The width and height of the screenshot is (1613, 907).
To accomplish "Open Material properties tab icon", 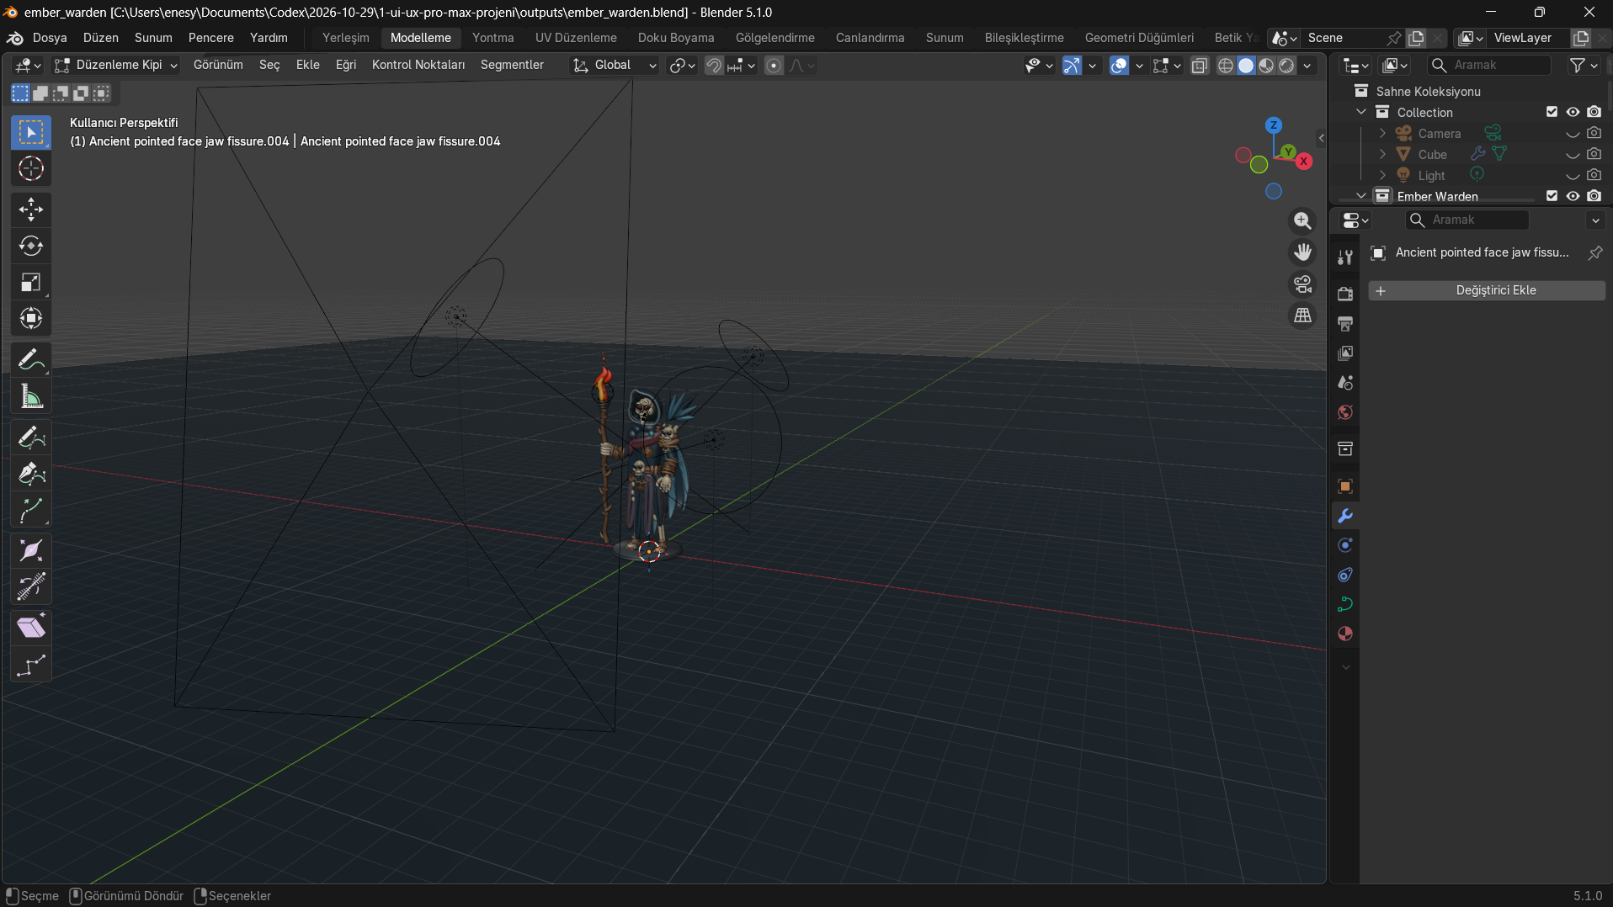I will pyautogui.click(x=1345, y=634).
